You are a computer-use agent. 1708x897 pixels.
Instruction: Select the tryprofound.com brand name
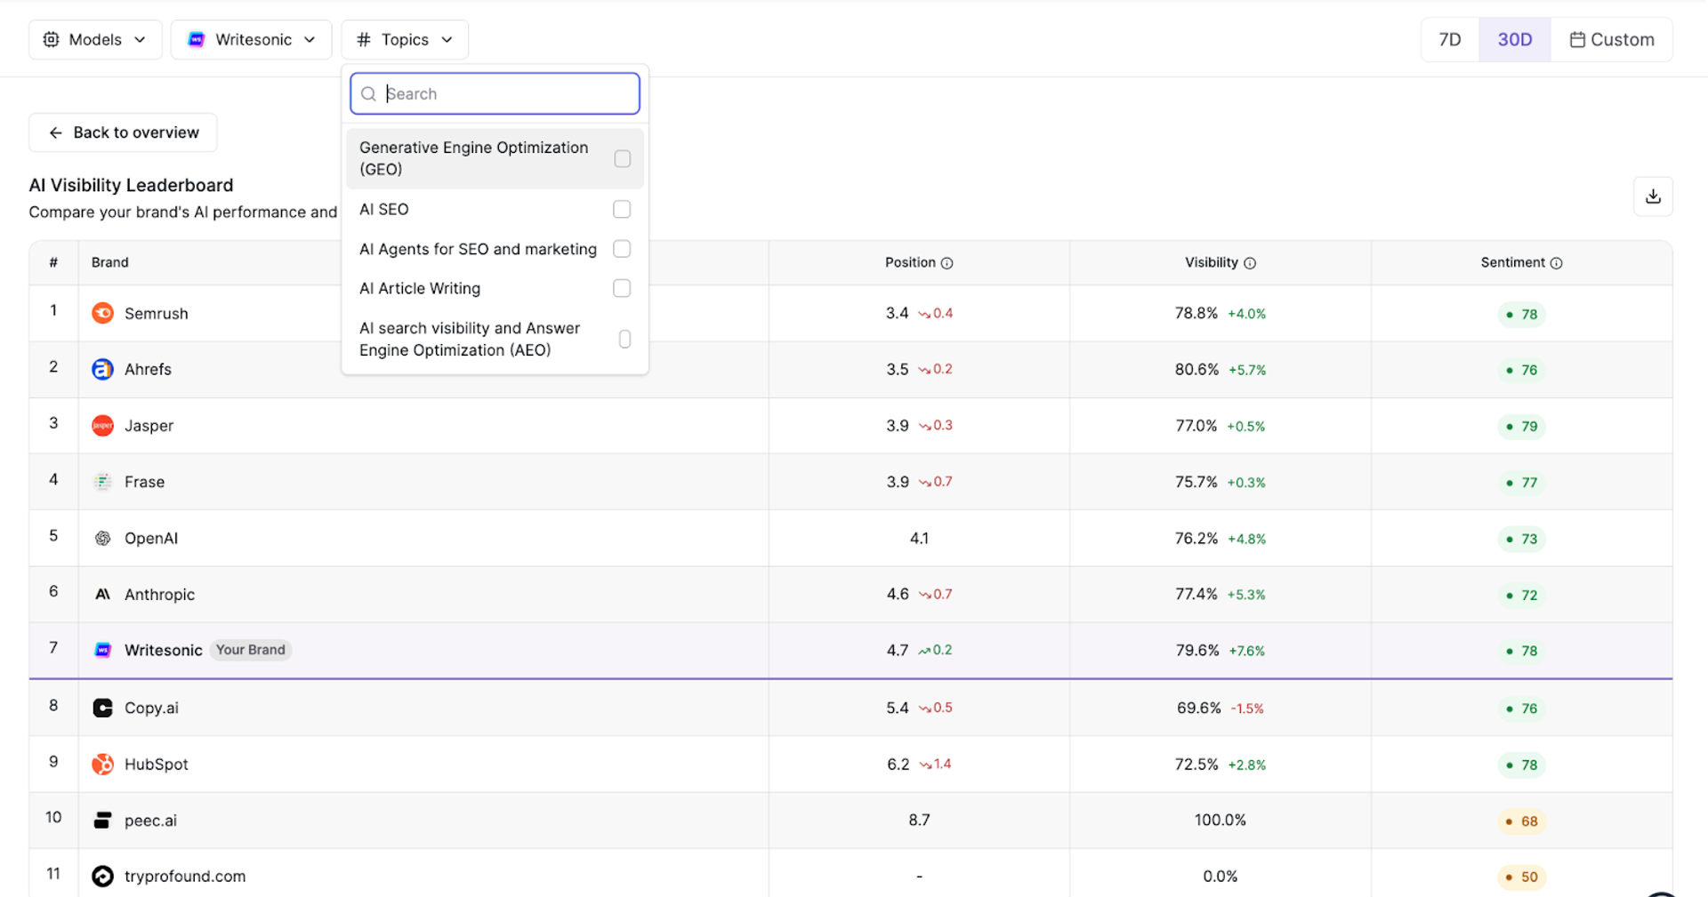[185, 876]
